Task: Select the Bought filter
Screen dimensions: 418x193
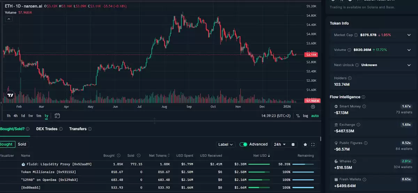Action: point(6,144)
